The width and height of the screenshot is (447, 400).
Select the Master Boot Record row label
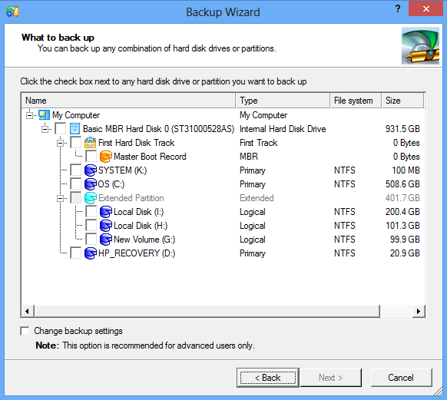click(150, 157)
